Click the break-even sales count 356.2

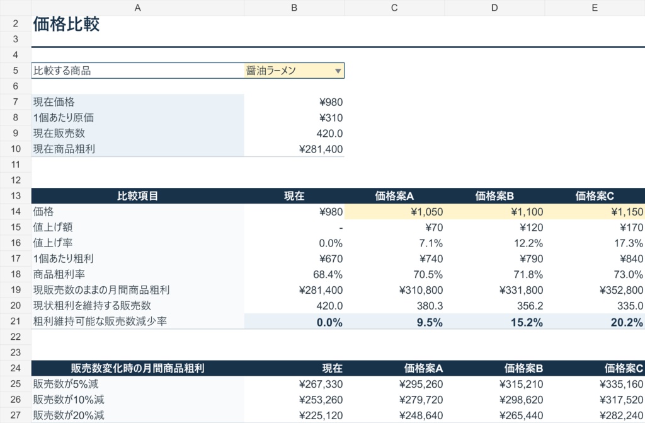[494, 305]
